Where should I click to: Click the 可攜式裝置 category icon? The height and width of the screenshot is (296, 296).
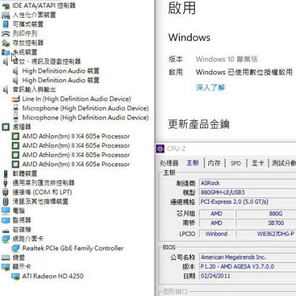tap(5, 24)
